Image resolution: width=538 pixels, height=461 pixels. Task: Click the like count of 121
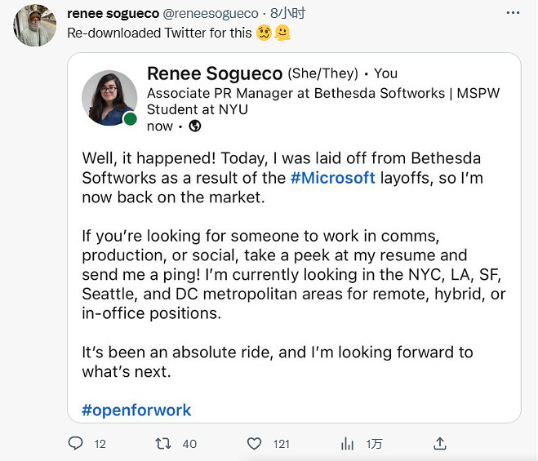point(282,444)
